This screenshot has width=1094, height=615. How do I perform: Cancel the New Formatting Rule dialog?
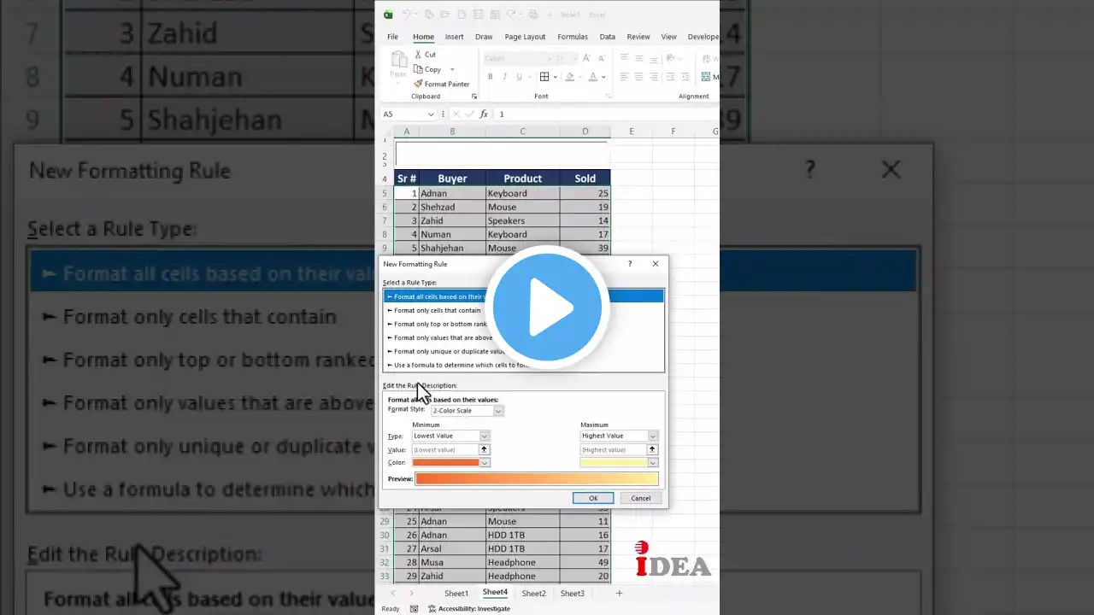[x=641, y=498]
